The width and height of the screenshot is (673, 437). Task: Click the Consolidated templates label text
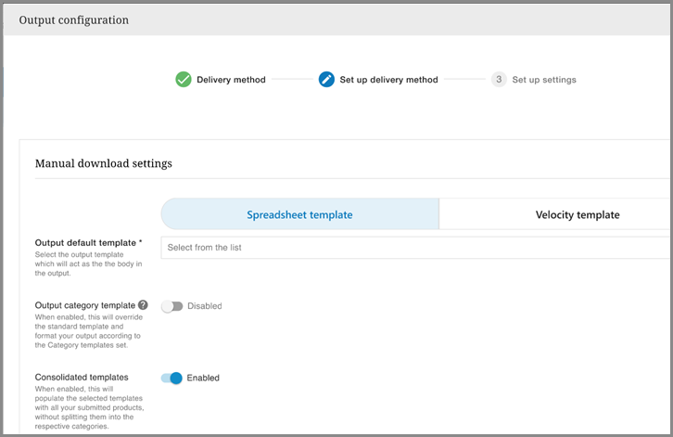coord(82,378)
